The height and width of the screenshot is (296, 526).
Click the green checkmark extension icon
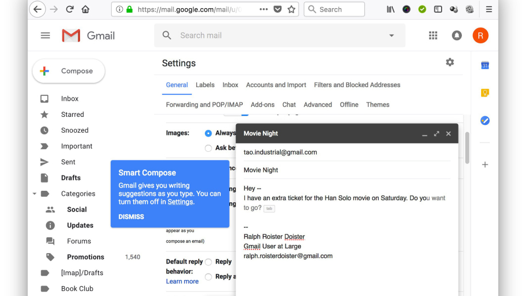[422, 9]
